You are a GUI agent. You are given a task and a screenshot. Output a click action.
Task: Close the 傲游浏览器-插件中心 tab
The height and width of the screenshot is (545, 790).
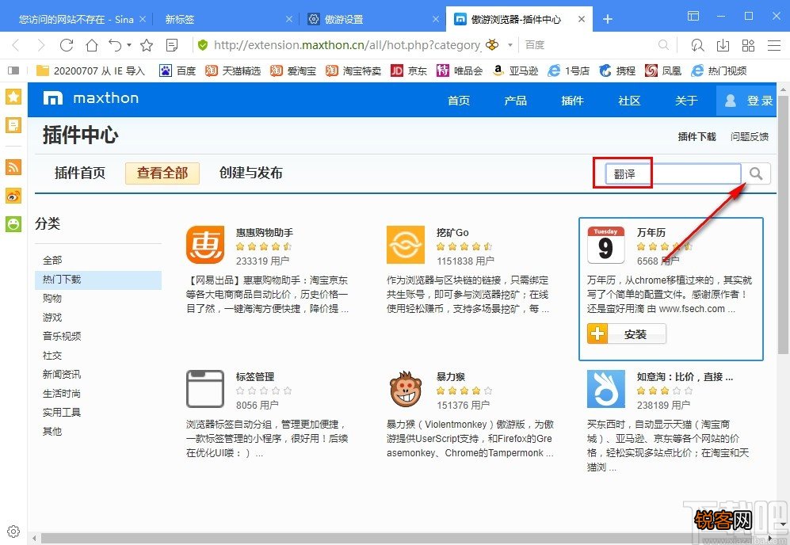click(x=582, y=19)
